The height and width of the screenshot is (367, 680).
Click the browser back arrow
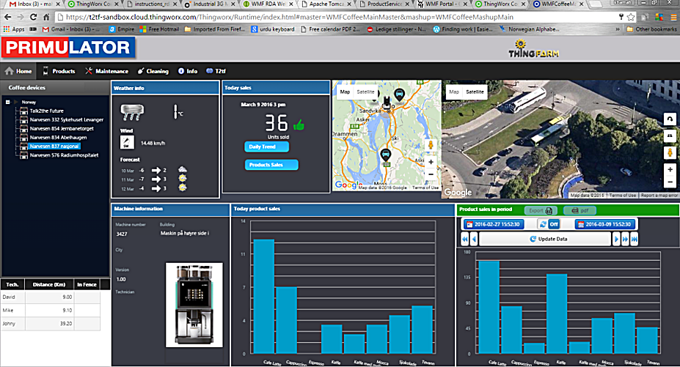(x=7, y=18)
